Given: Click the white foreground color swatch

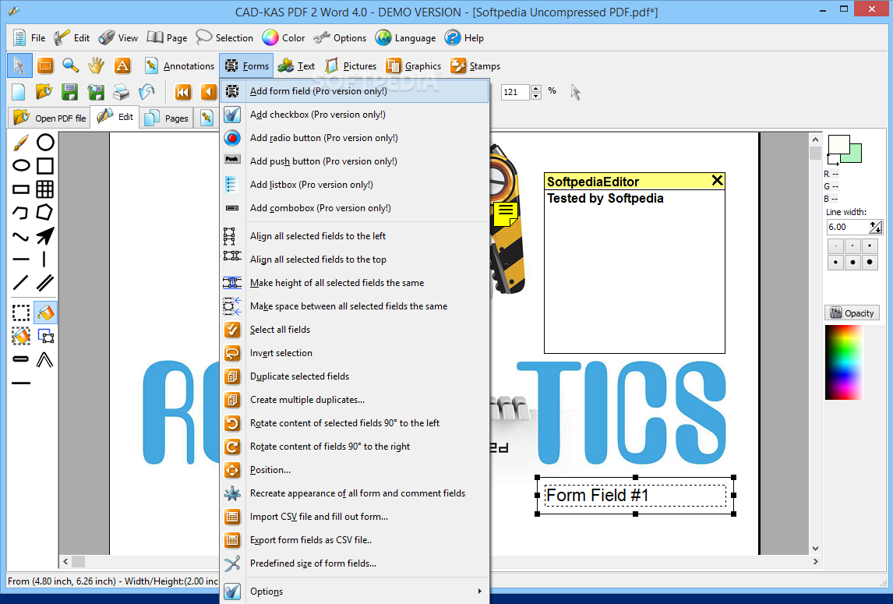Looking at the screenshot, I should (838, 144).
